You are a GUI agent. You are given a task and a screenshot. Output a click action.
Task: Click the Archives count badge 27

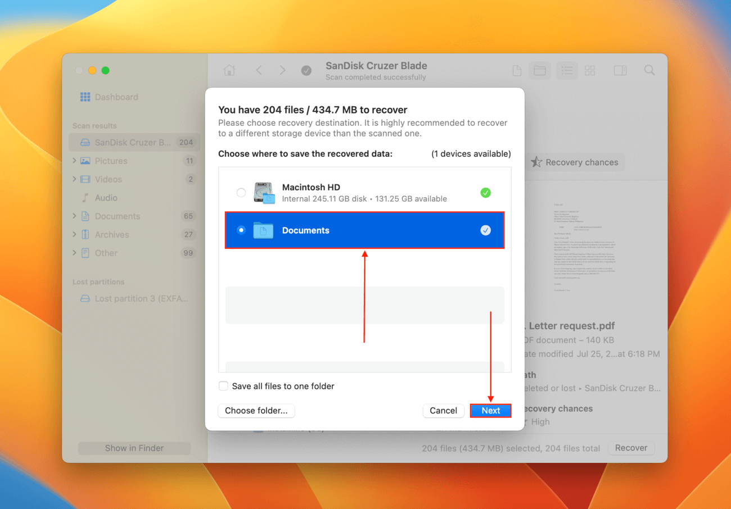(188, 235)
